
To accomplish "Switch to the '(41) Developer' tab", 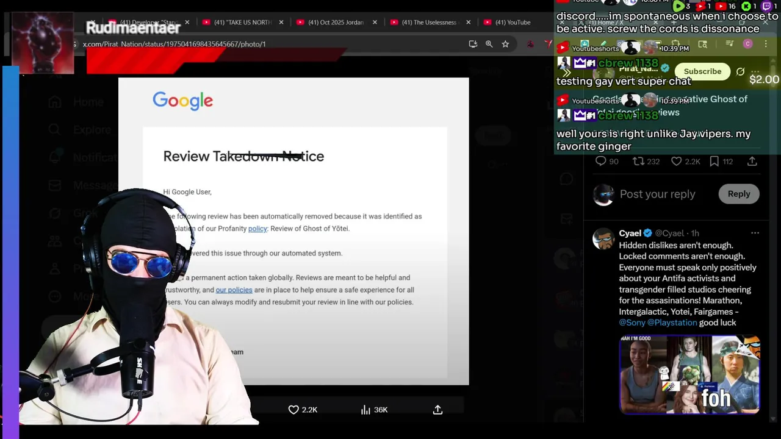I will click(148, 23).
